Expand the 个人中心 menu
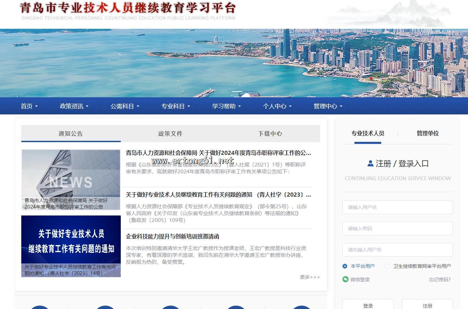This screenshot has height=309, width=468. [x=277, y=106]
